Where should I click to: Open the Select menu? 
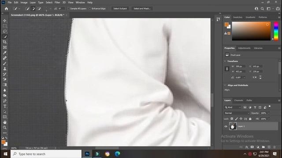tap(49, 3)
